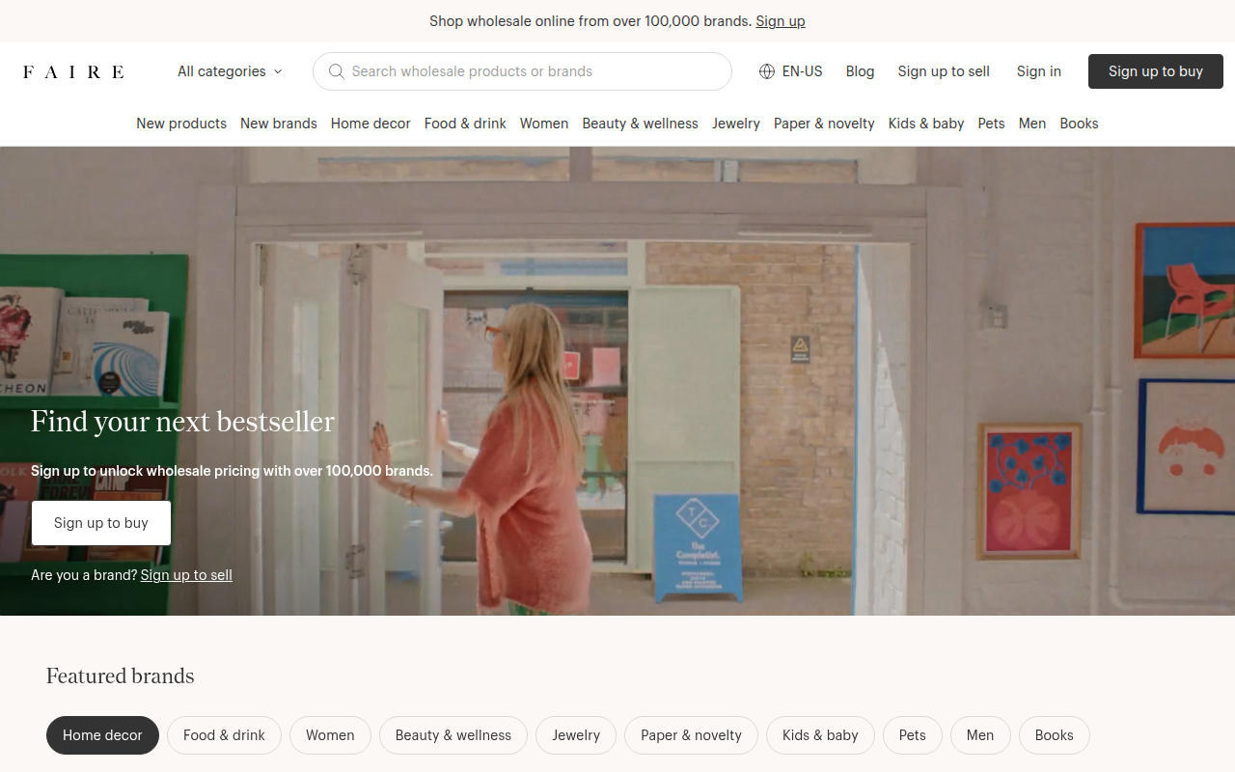The width and height of the screenshot is (1235, 772).
Task: Click Sign up to sell in header
Action: click(x=944, y=71)
